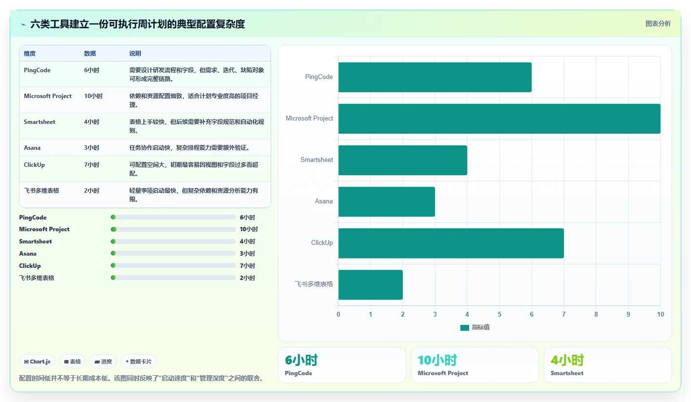Toggle the 指标值 legend swatch
Screen dimensions: 691x402
tap(464, 327)
